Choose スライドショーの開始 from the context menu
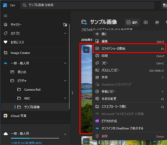 tap(129, 48)
